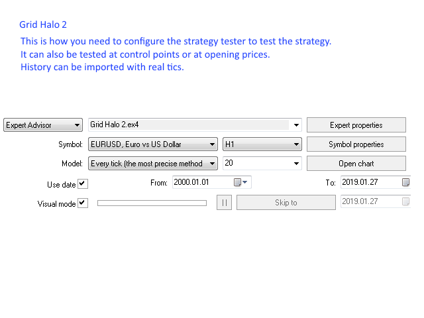This screenshot has width=424, height=318.
Task: Click the Expert properties button
Action: (x=356, y=125)
